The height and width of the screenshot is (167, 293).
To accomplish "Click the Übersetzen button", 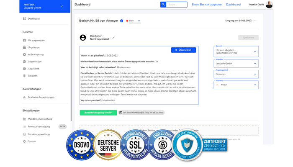I will tap(183, 50).
